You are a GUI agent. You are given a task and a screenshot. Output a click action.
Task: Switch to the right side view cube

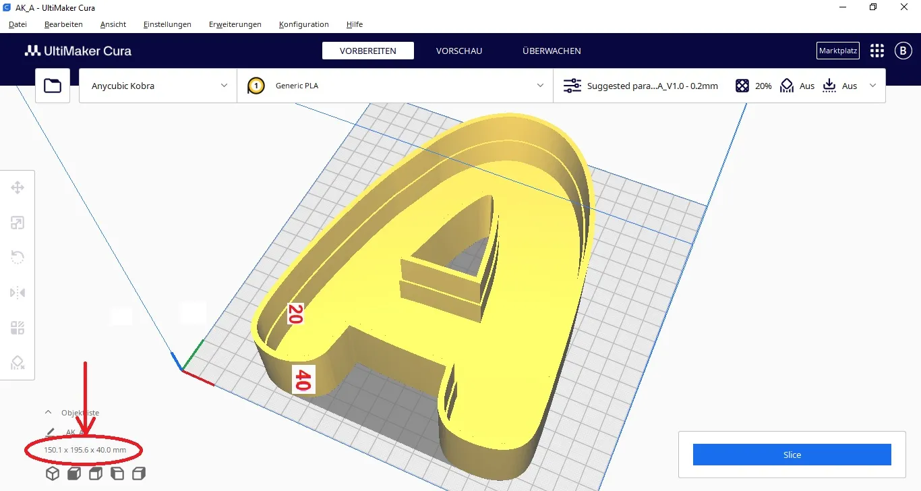pos(139,473)
